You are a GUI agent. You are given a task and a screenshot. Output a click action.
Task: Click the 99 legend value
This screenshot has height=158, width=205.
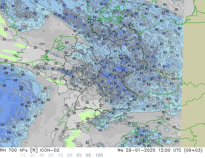(88, 155)
